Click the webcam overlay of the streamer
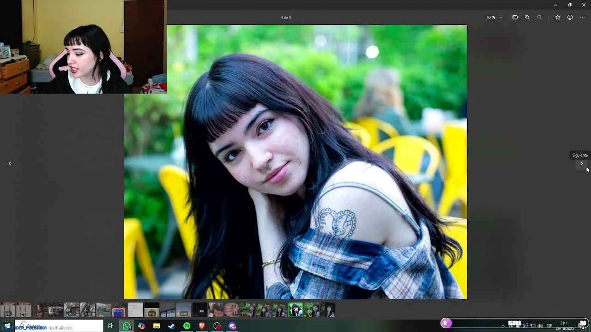Screen dimensions: 591x332 click(83, 47)
